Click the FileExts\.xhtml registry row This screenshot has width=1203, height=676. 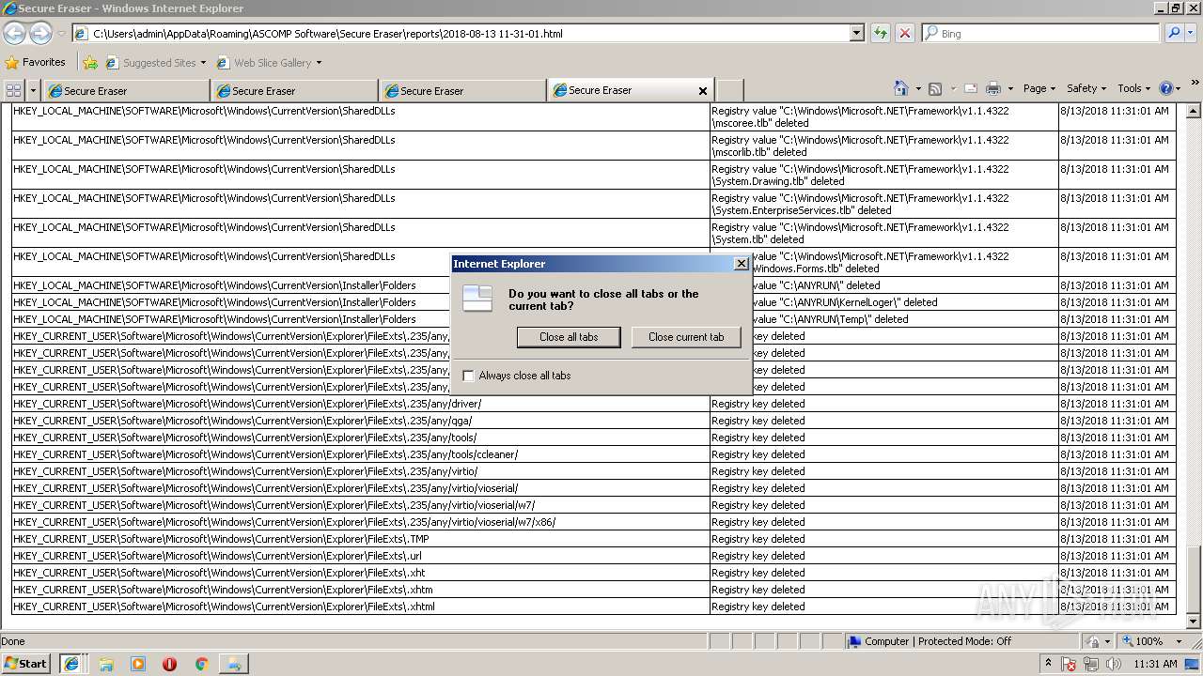tap(594, 607)
